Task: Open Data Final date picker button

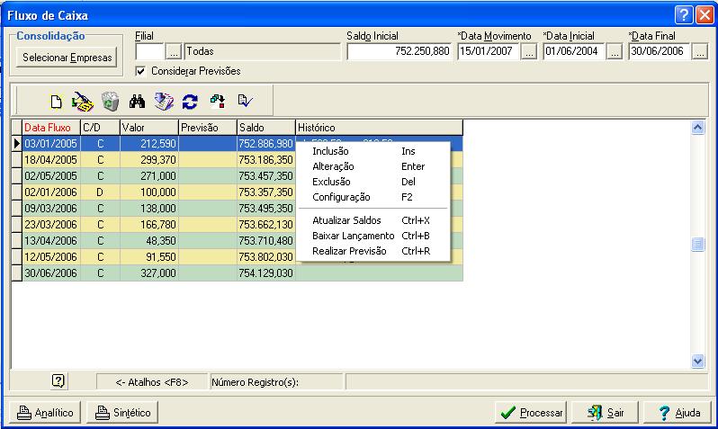Action: point(700,52)
